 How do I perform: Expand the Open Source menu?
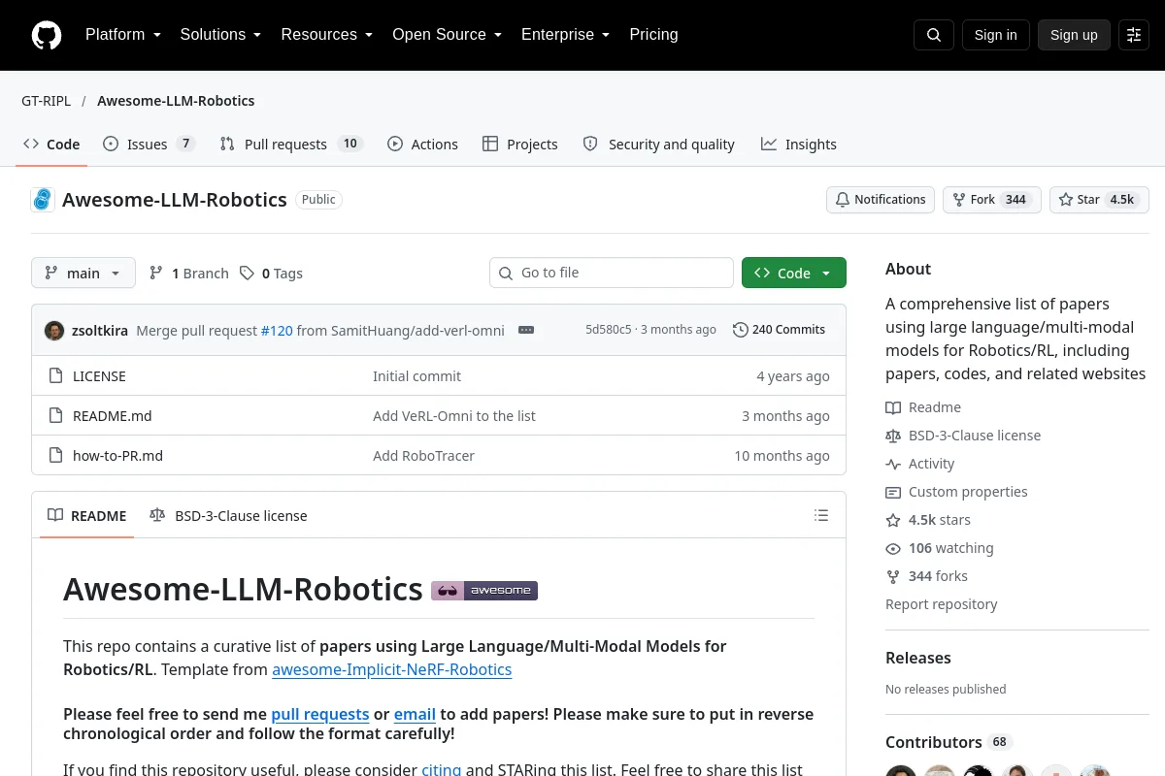coord(448,35)
